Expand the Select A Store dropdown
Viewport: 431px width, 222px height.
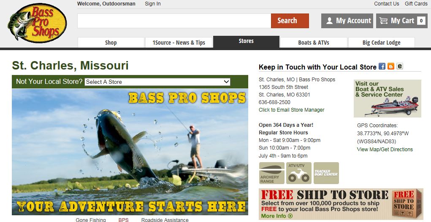(157, 82)
